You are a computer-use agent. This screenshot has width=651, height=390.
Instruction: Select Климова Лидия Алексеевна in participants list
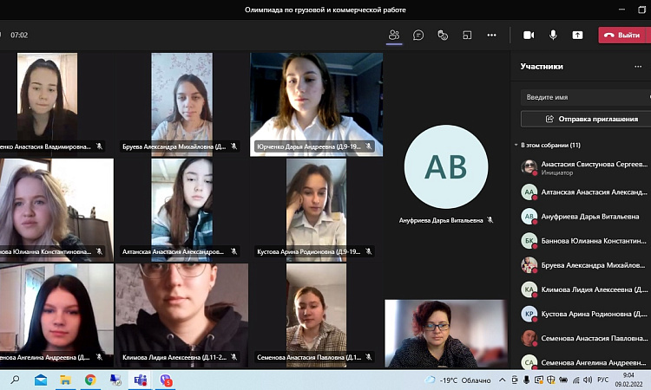point(583,289)
